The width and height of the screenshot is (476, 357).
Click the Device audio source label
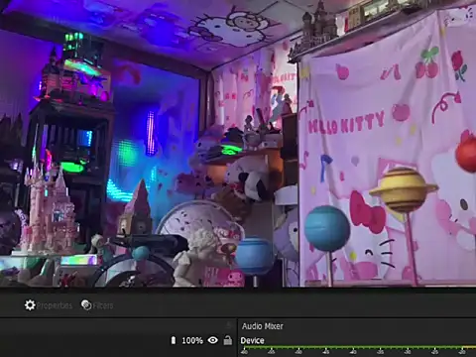tap(252, 340)
